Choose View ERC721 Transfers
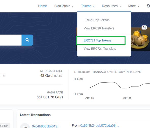Screen dimensions: 150x128 point(100,49)
